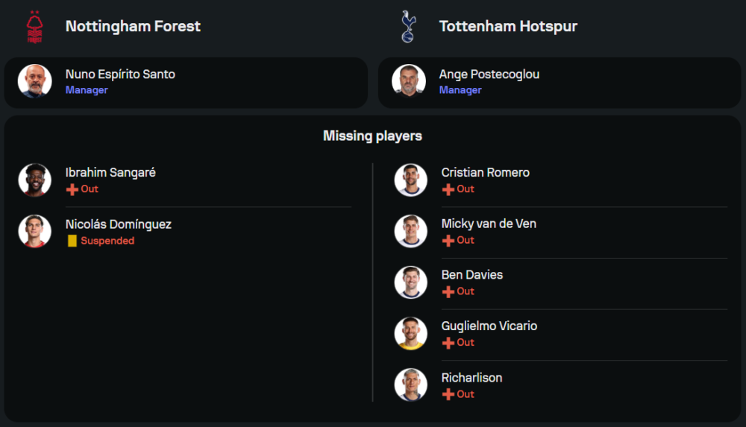Open Ange Postecoglou's manager photo
This screenshot has width=746, height=427.
pos(409,81)
